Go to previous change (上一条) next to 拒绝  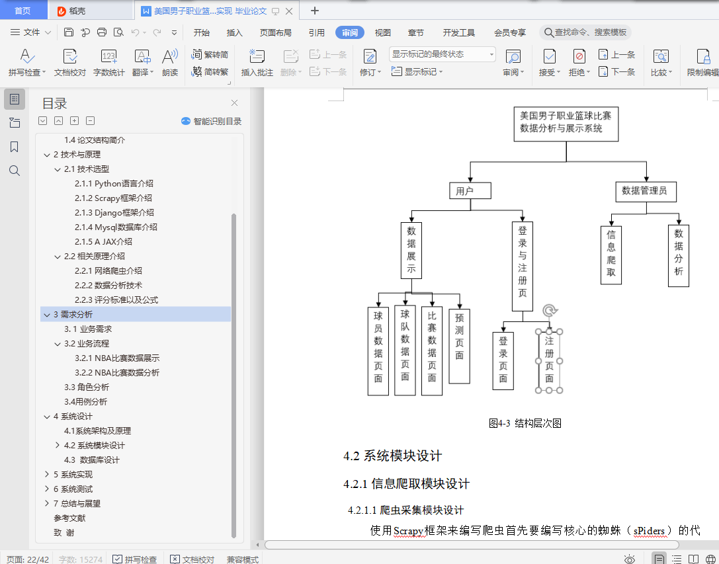616,55
